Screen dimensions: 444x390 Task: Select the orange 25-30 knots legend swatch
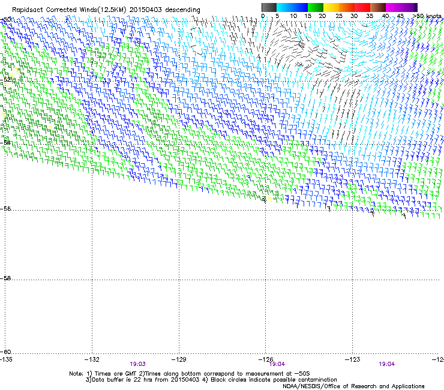coord(347,7)
